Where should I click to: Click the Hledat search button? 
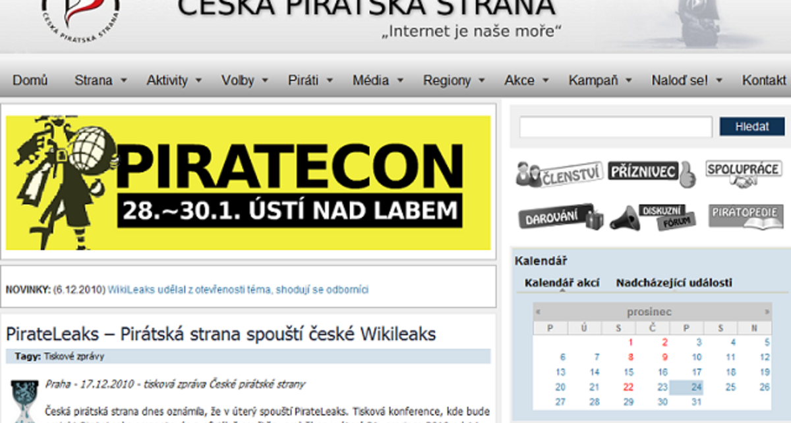coord(751,126)
